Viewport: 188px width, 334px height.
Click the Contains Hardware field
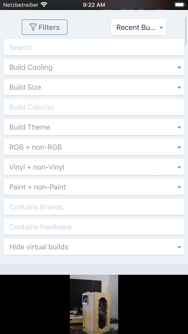94,227
